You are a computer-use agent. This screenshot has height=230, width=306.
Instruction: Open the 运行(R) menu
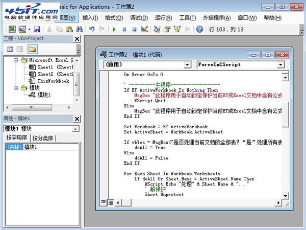point(163,18)
